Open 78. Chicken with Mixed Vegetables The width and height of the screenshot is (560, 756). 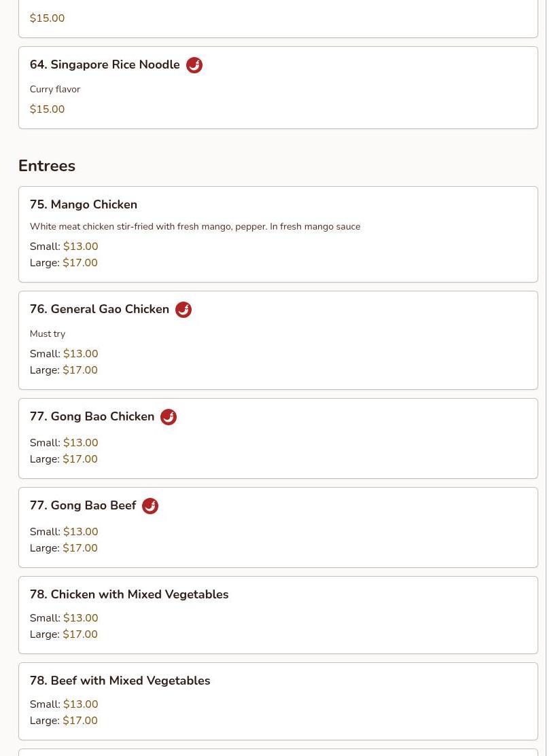tap(129, 594)
